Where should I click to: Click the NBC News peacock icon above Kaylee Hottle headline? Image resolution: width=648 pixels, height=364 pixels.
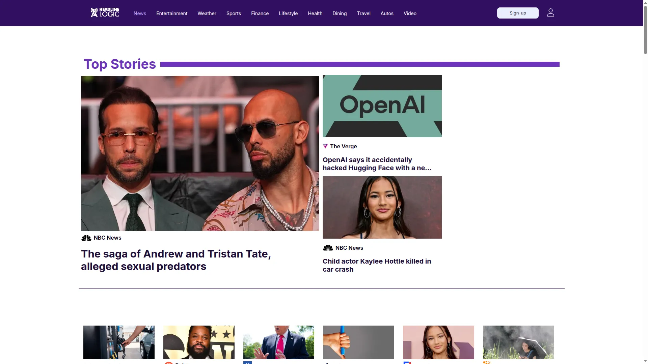[328, 248]
